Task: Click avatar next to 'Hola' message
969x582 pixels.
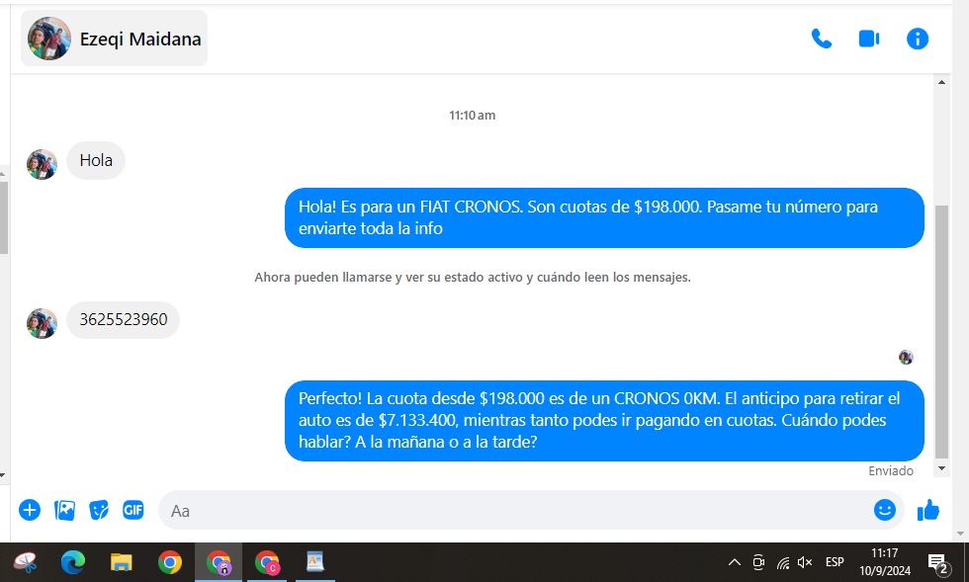Action: [42, 164]
